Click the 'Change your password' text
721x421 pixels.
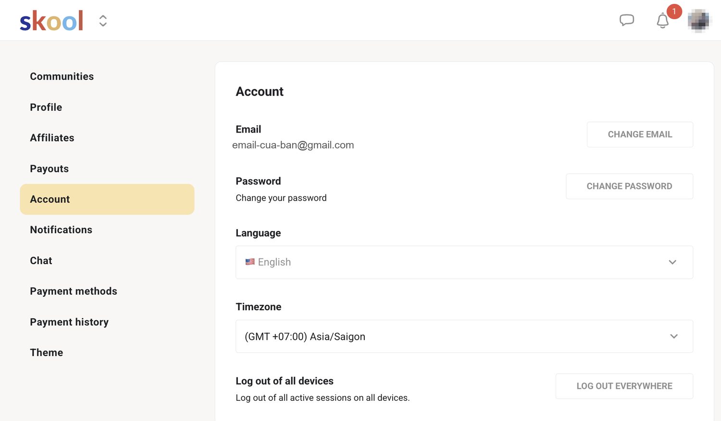281,198
